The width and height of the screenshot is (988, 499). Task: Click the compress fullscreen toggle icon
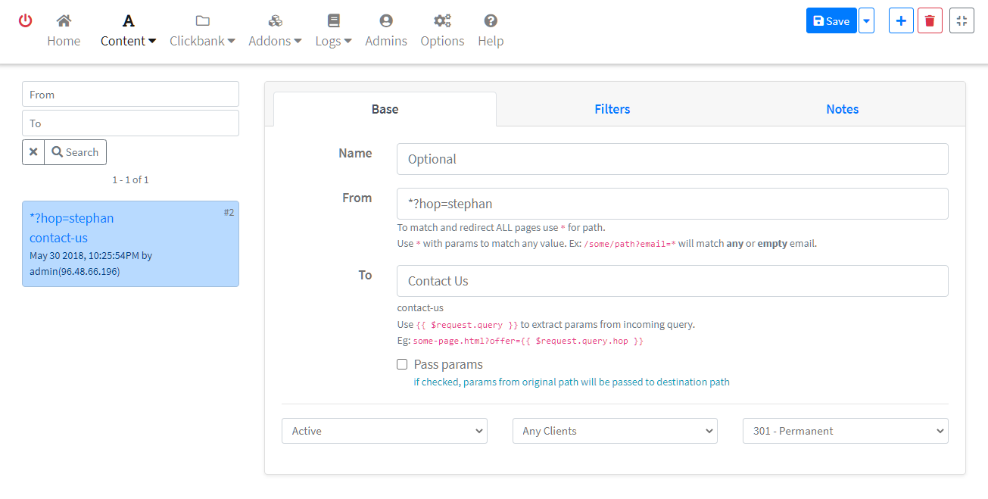(x=962, y=21)
